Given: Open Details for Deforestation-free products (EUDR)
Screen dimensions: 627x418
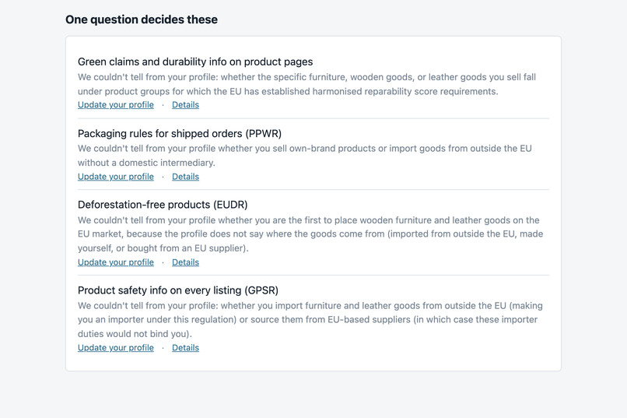Looking at the screenshot, I should [185, 262].
